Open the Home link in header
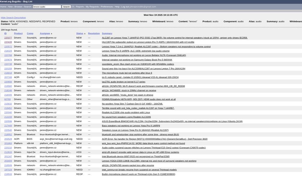This screenshot has width=302, height=176. pyautogui.click(x=3, y=7)
